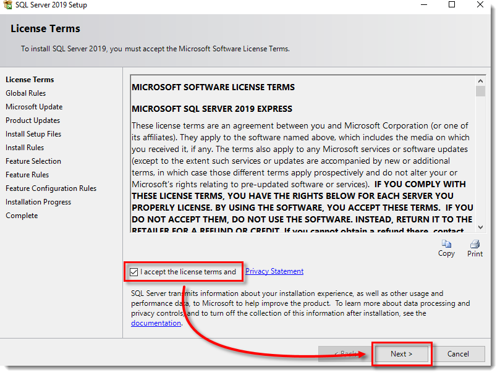Screen dimensions: 500x375
Task: Select the Product Updates step
Action: [33, 120]
